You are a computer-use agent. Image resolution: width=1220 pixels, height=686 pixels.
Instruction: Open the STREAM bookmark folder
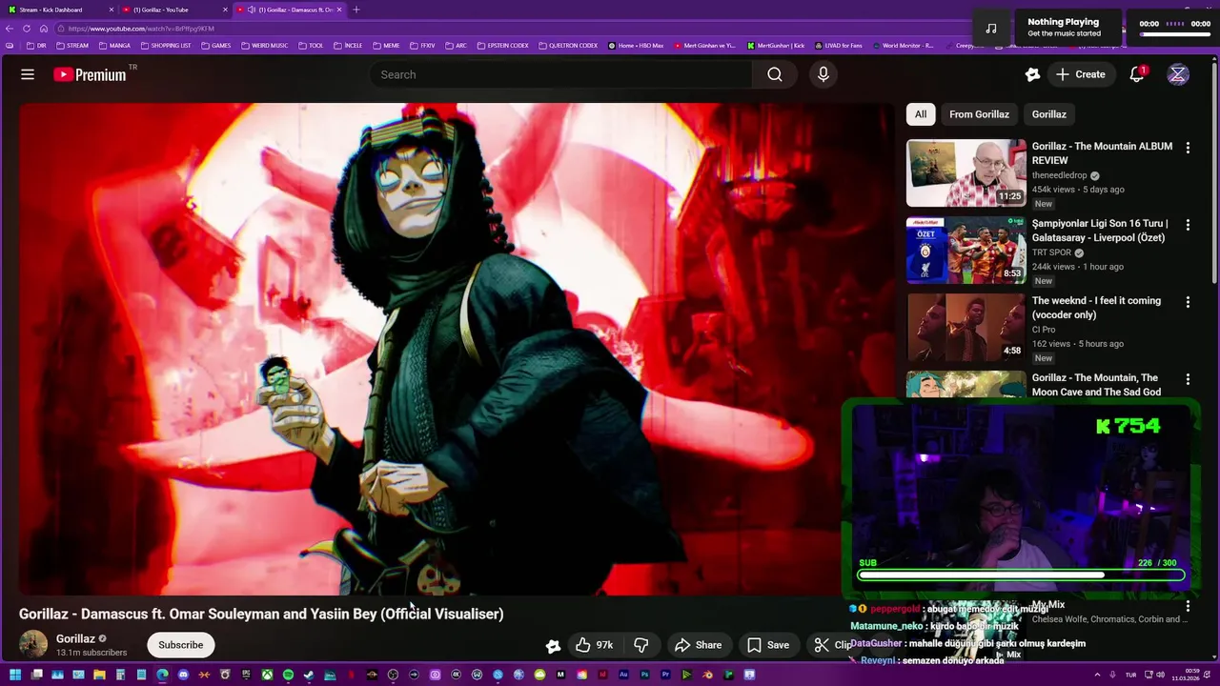71,46
